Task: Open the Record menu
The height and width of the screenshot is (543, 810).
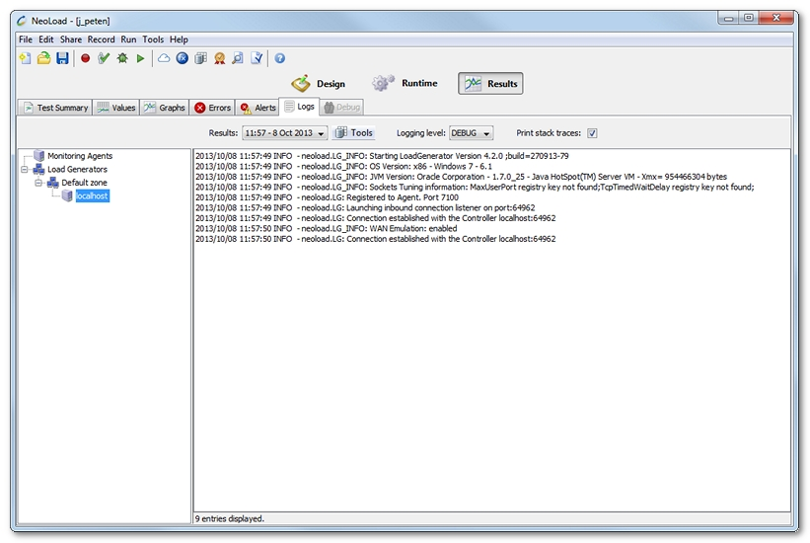Action: [x=101, y=39]
